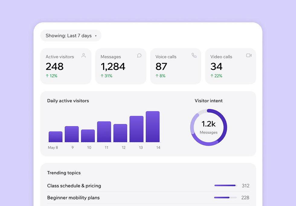
Task: Click the count 312
Action: (246, 186)
